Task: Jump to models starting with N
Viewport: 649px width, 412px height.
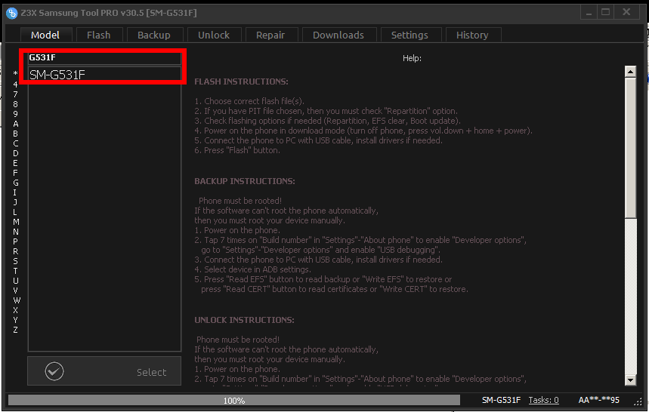Action: click(x=15, y=232)
